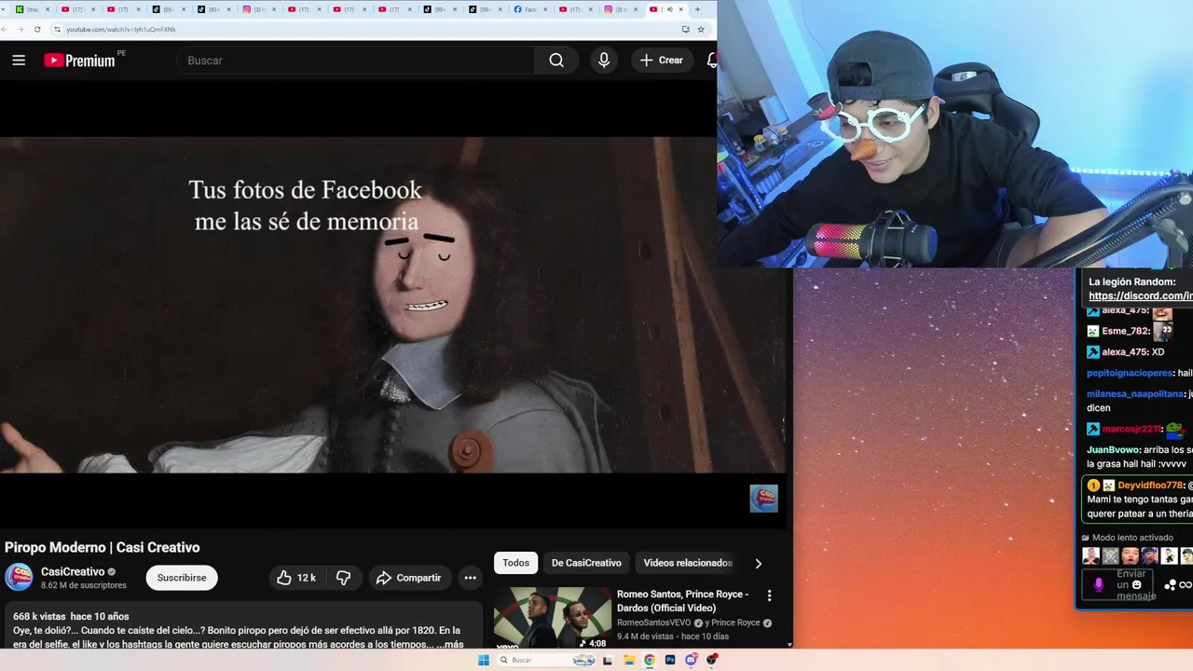The width and height of the screenshot is (1193, 671).
Task: Open a new Chrome tab
Action: pyautogui.click(x=697, y=9)
